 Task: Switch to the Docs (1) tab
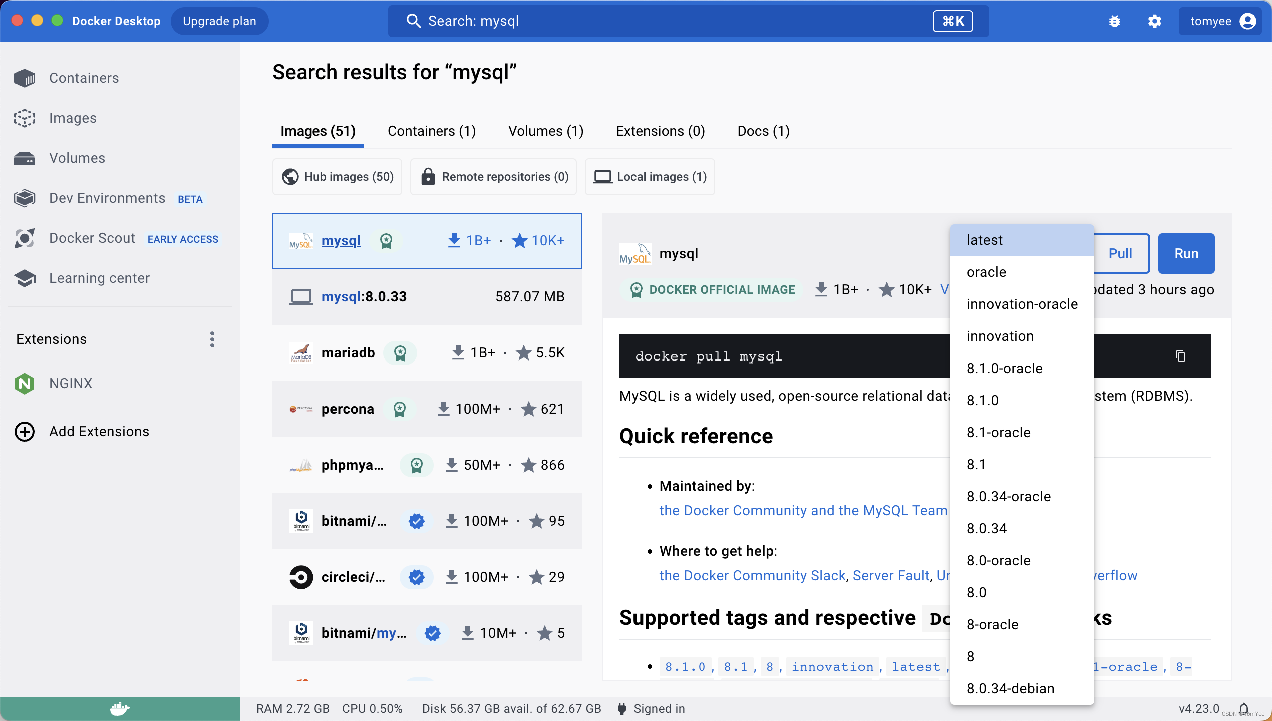click(764, 131)
